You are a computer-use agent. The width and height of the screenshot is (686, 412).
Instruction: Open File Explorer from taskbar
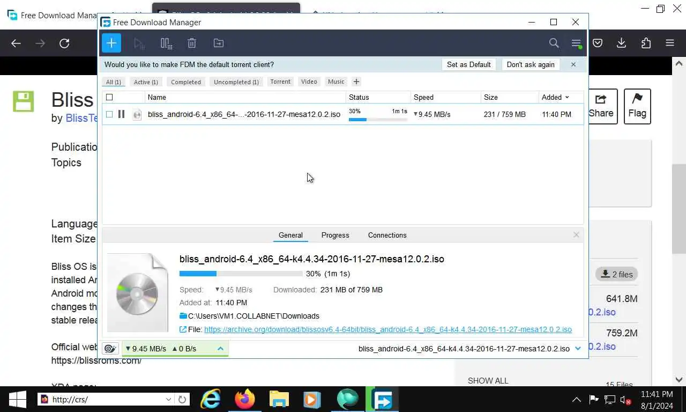click(x=279, y=399)
